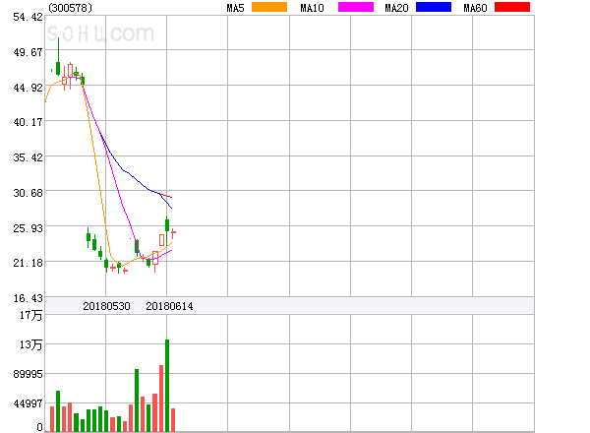Click the tall green candlestick near 49.67

[58, 56]
